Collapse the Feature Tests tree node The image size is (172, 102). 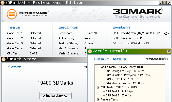click(98, 99)
